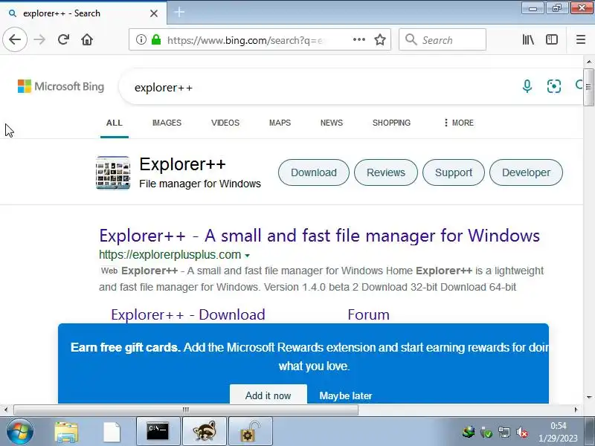Open the Library icon in the toolbar
This screenshot has height=446, width=595.
tap(528, 39)
